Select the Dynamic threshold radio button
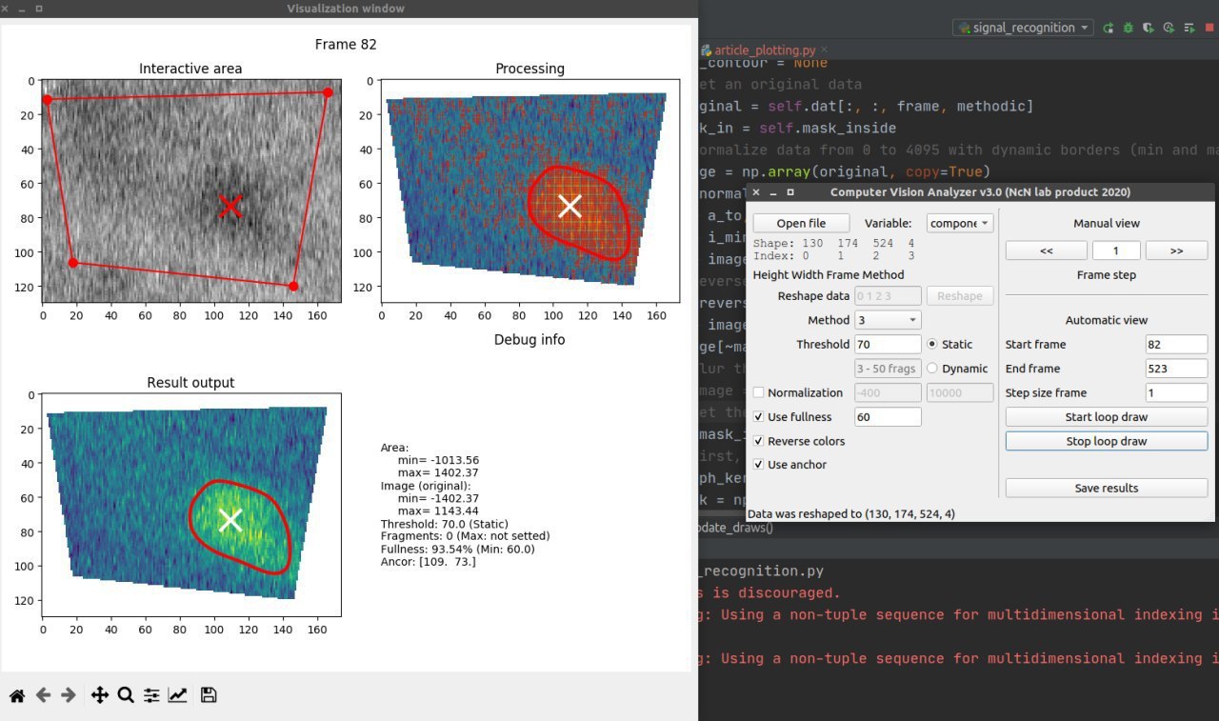 click(x=932, y=369)
